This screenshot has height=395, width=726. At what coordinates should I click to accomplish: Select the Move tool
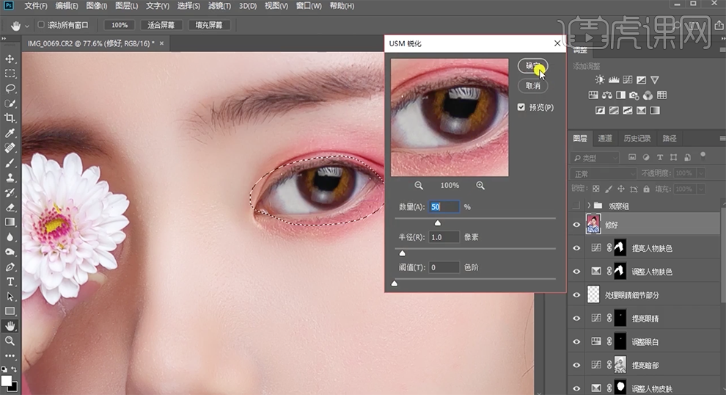click(10, 59)
